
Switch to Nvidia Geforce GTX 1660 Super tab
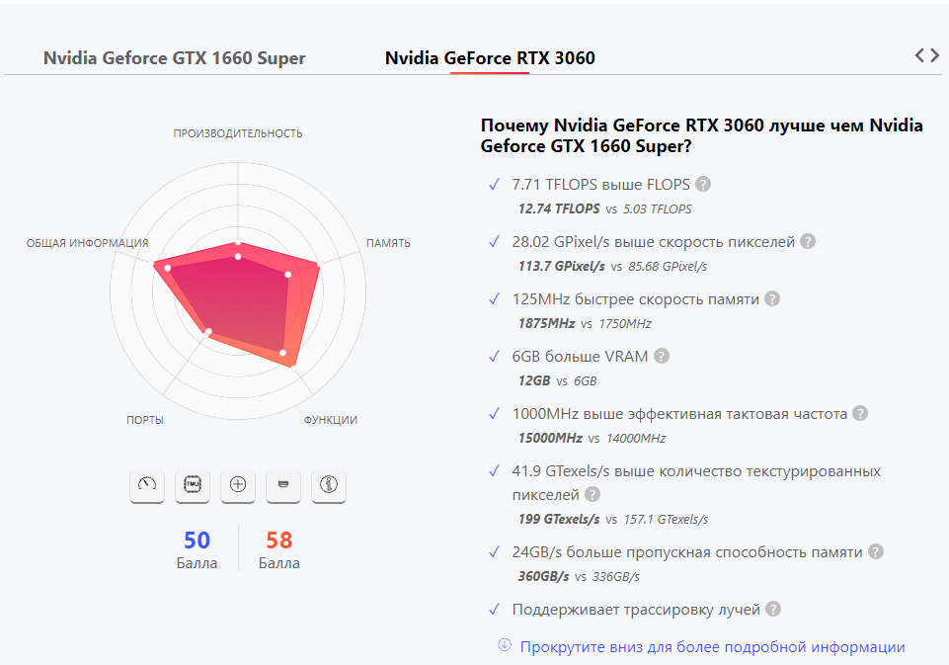point(175,58)
